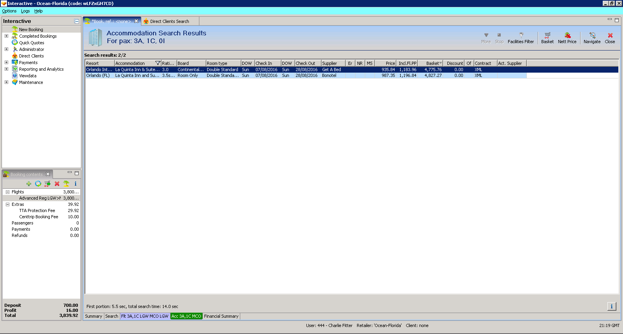Click the Completed Bookings icon
623x334 pixels.
(15, 36)
